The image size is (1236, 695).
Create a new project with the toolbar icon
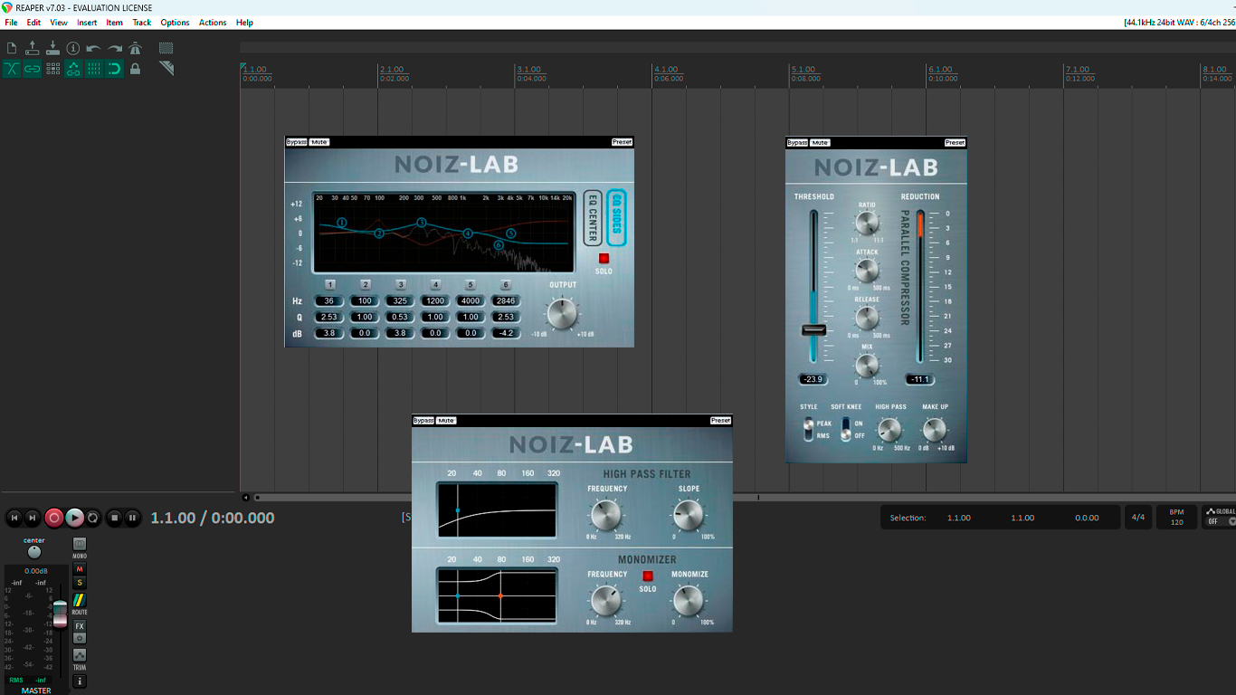[12, 48]
